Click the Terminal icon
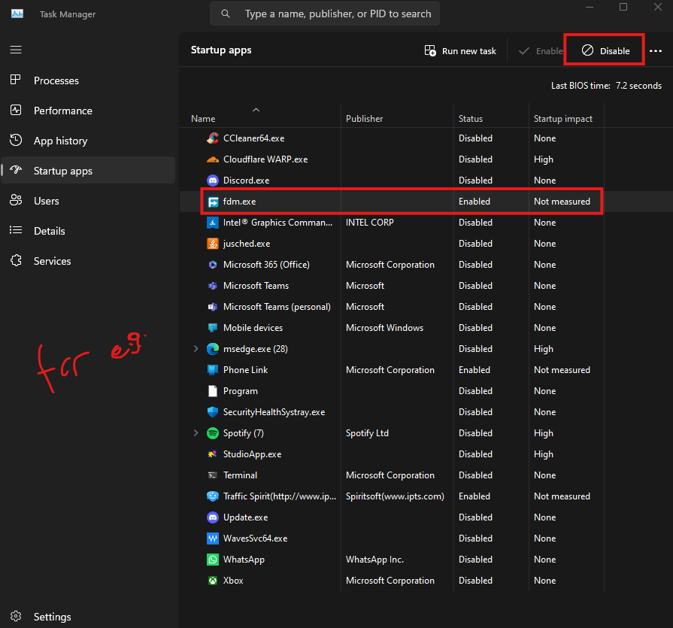The height and width of the screenshot is (628, 673). 213,475
